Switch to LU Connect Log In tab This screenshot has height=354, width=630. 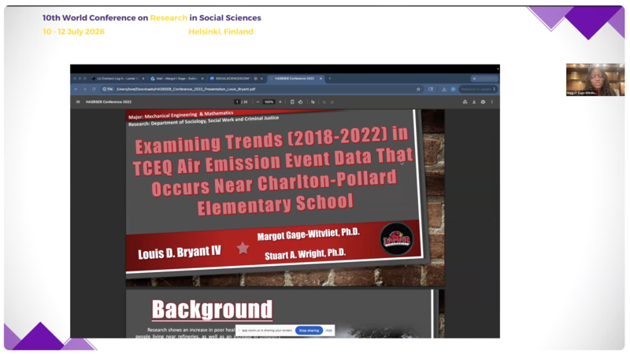coord(117,79)
